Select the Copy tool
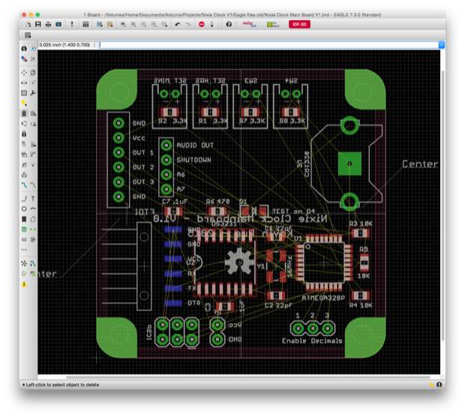 click(x=33, y=72)
